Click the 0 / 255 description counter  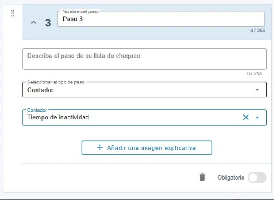(254, 73)
